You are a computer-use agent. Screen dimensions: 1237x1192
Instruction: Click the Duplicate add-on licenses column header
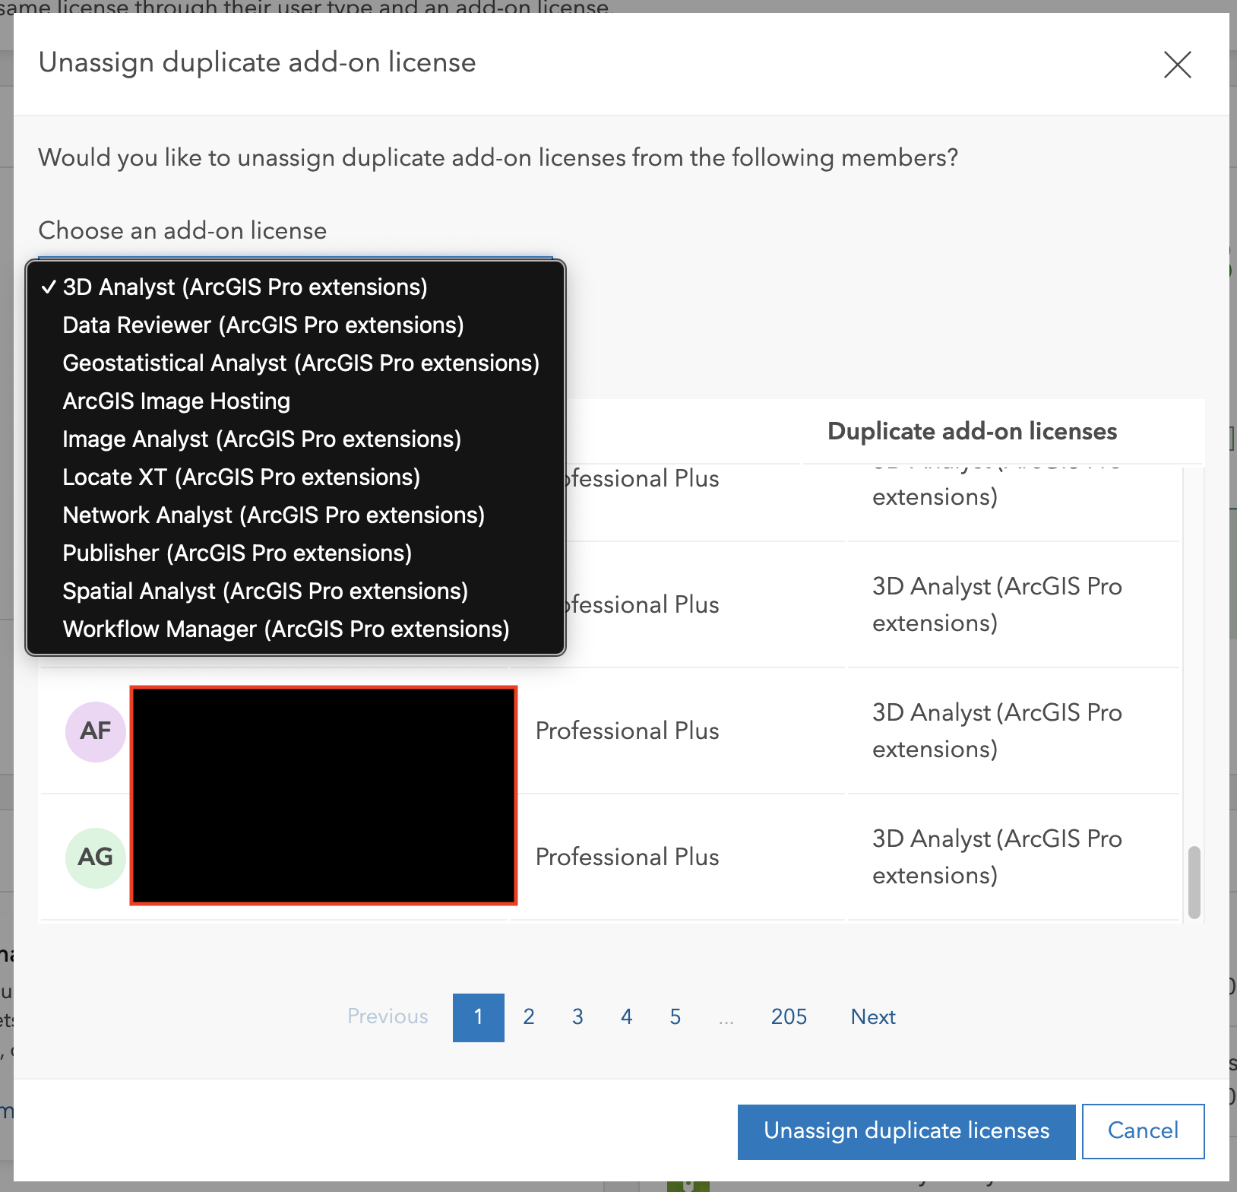click(972, 431)
